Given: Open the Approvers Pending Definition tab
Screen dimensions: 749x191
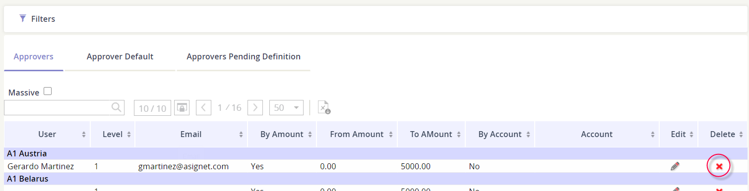Looking at the screenshot, I should coord(244,56).
